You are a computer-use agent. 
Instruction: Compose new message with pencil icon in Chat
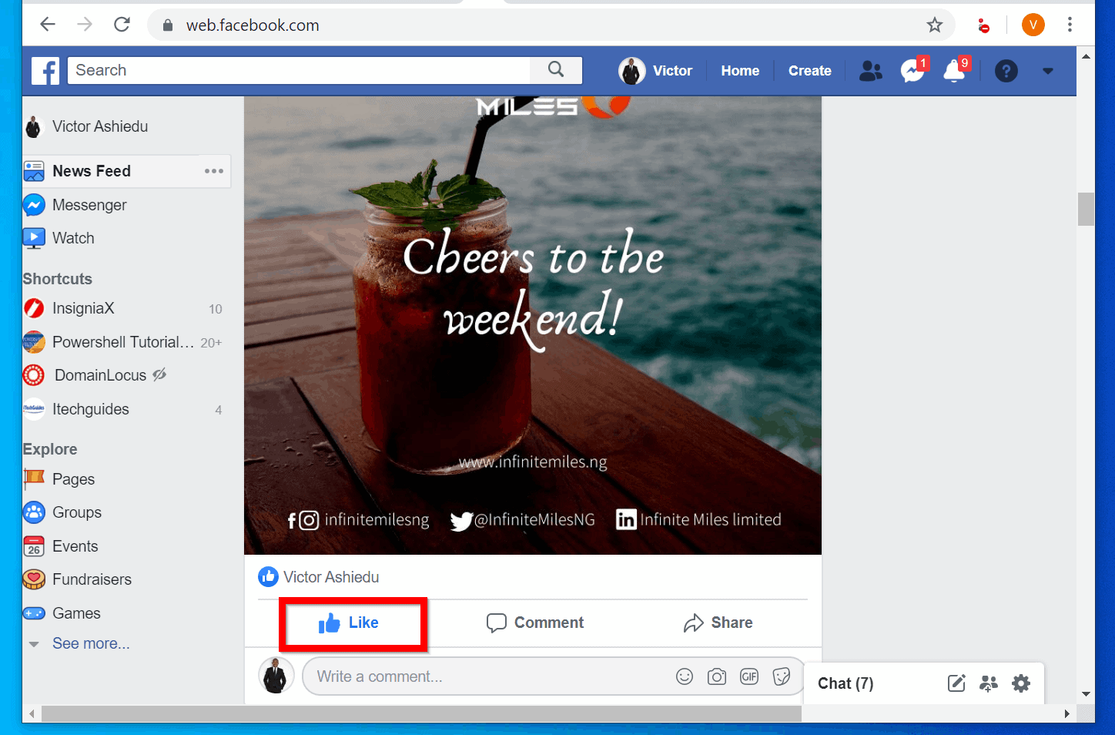[956, 683]
